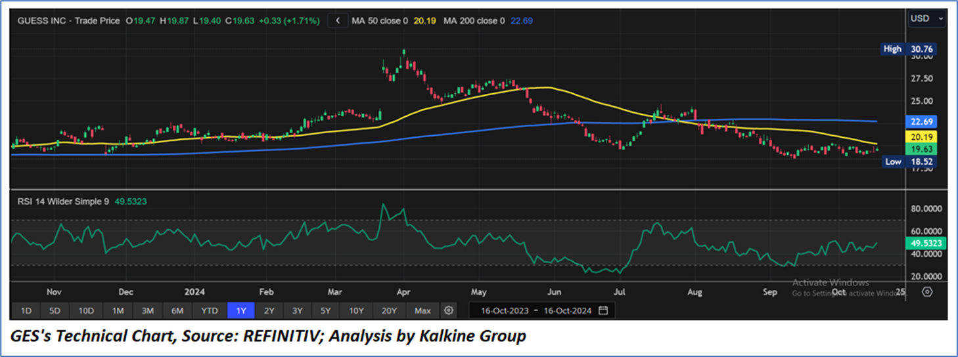Click the green 19.63 last price tag

pos(922,150)
